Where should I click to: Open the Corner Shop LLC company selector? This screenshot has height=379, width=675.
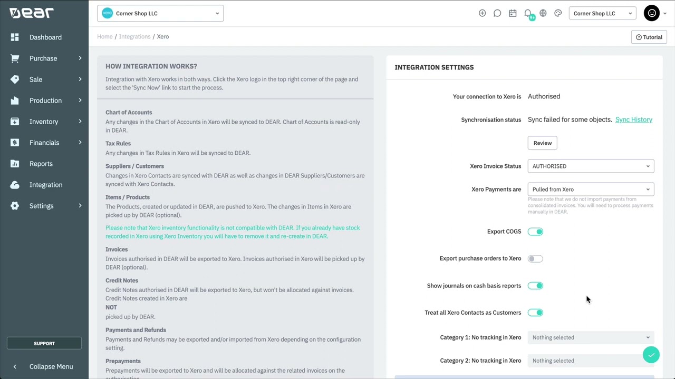click(x=160, y=13)
